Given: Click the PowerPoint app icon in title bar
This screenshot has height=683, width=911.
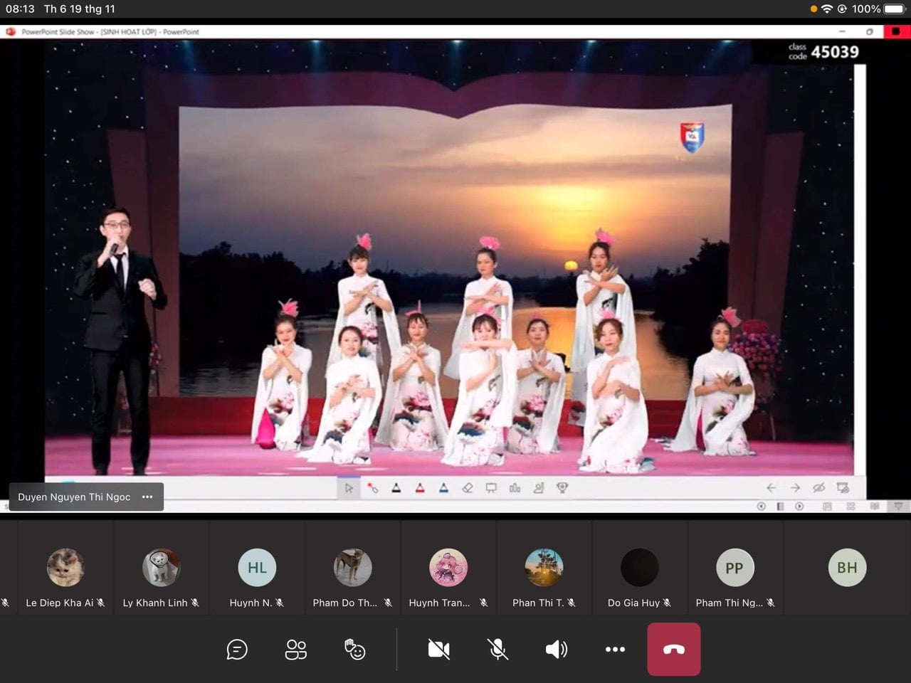Looking at the screenshot, I should 11,31.
